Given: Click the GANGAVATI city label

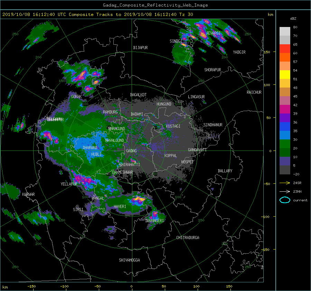Looking at the screenshot, I should [197, 149].
